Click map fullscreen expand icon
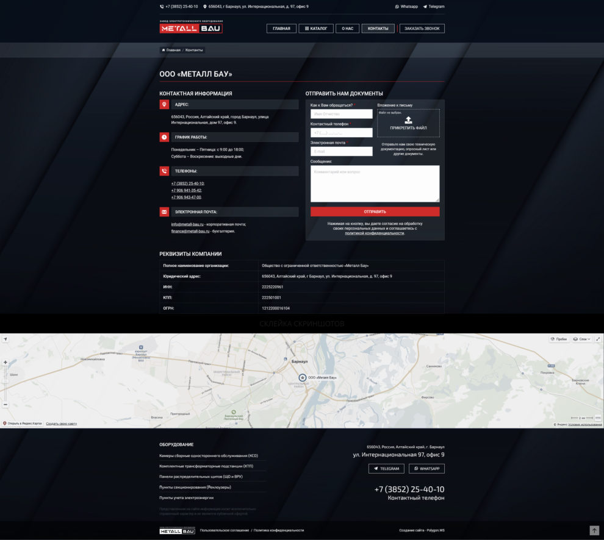 coord(598,339)
